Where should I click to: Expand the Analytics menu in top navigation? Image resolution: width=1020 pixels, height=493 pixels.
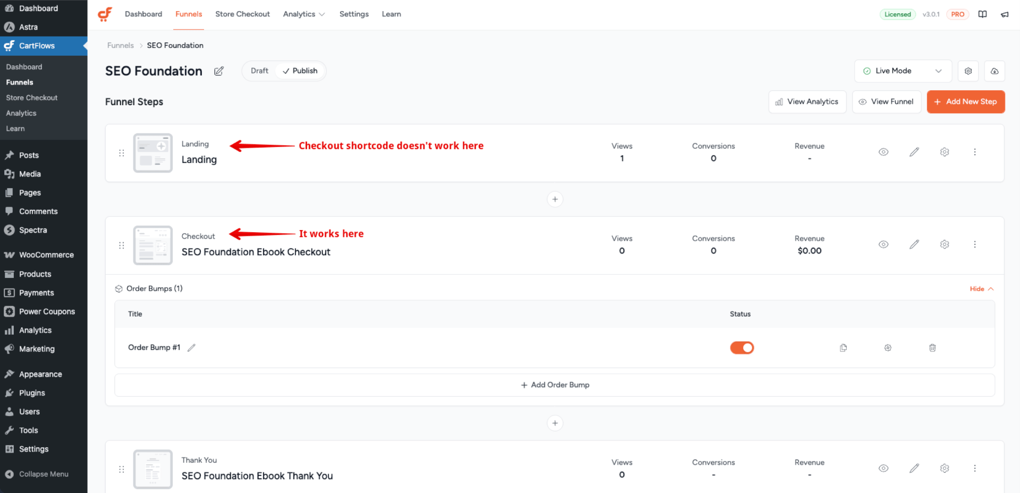pos(304,14)
